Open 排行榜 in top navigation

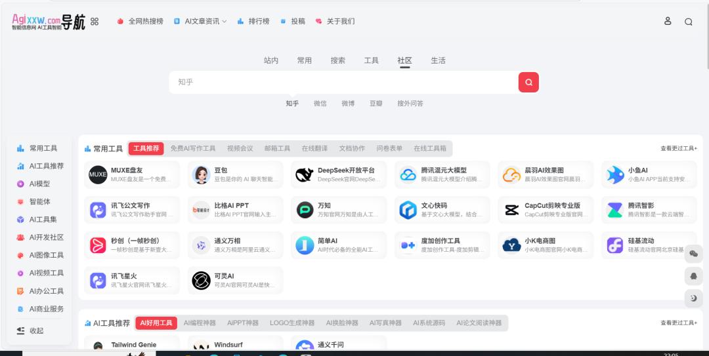coord(253,21)
